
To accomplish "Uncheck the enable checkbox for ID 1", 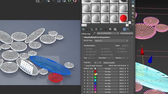I will point(85,71).
